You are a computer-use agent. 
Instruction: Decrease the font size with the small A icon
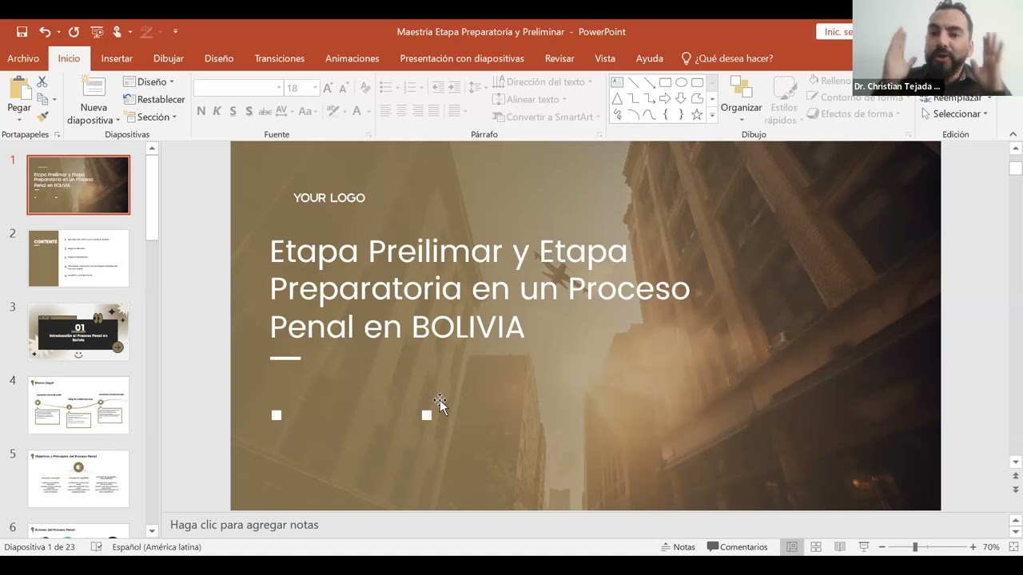343,88
